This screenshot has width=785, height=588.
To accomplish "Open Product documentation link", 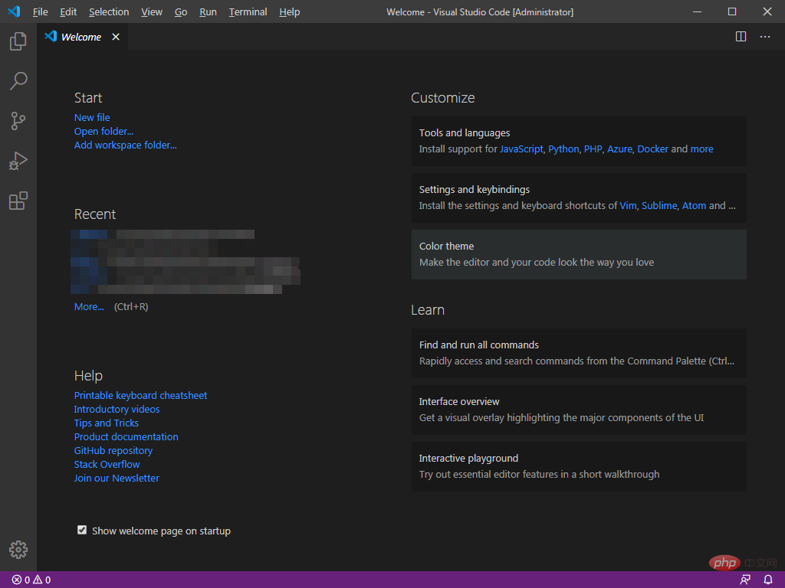I will 126,437.
